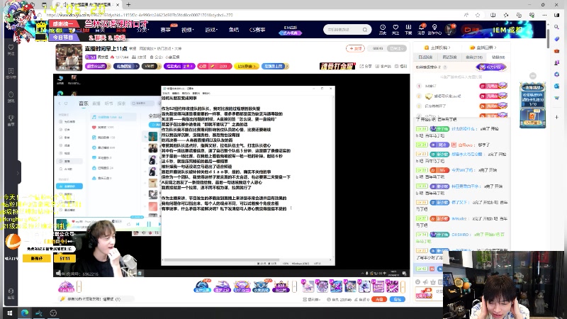Open the CS赛事 navigation item

257,30
